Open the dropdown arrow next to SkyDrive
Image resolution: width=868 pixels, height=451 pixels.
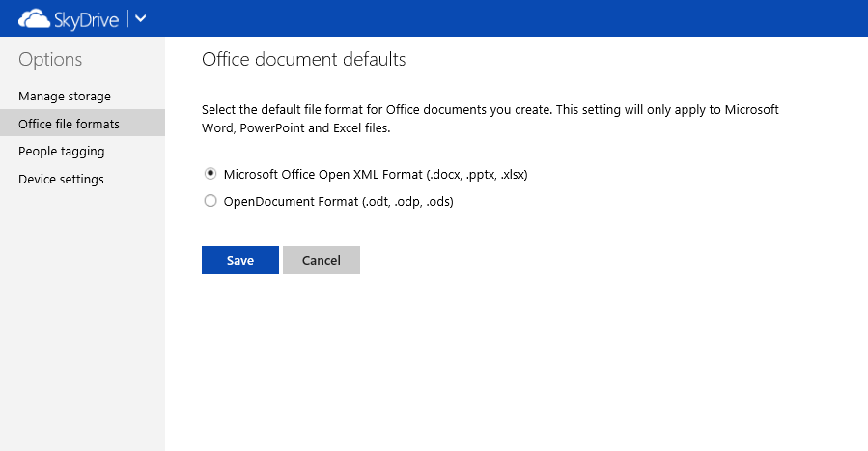tap(140, 18)
